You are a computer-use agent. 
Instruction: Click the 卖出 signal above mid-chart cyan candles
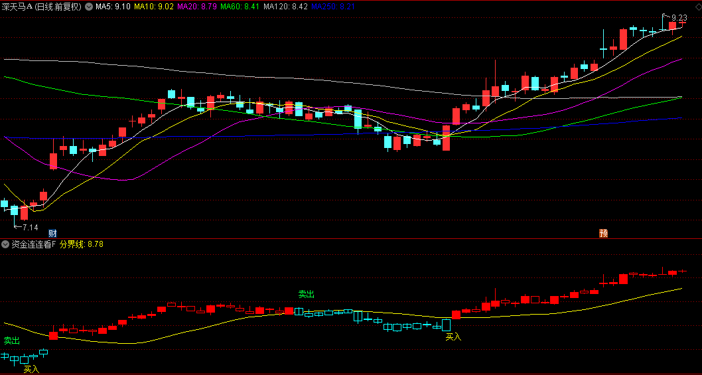click(x=307, y=294)
